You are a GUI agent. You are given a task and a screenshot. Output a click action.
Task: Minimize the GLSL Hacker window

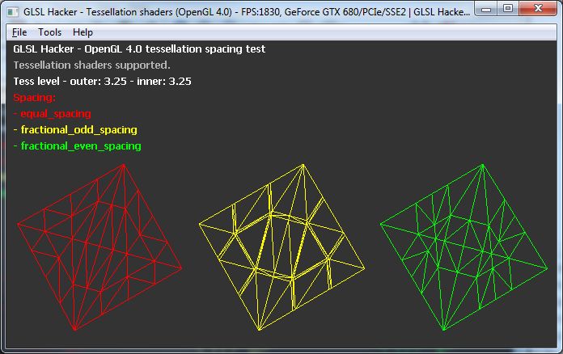pyautogui.click(x=486, y=9)
